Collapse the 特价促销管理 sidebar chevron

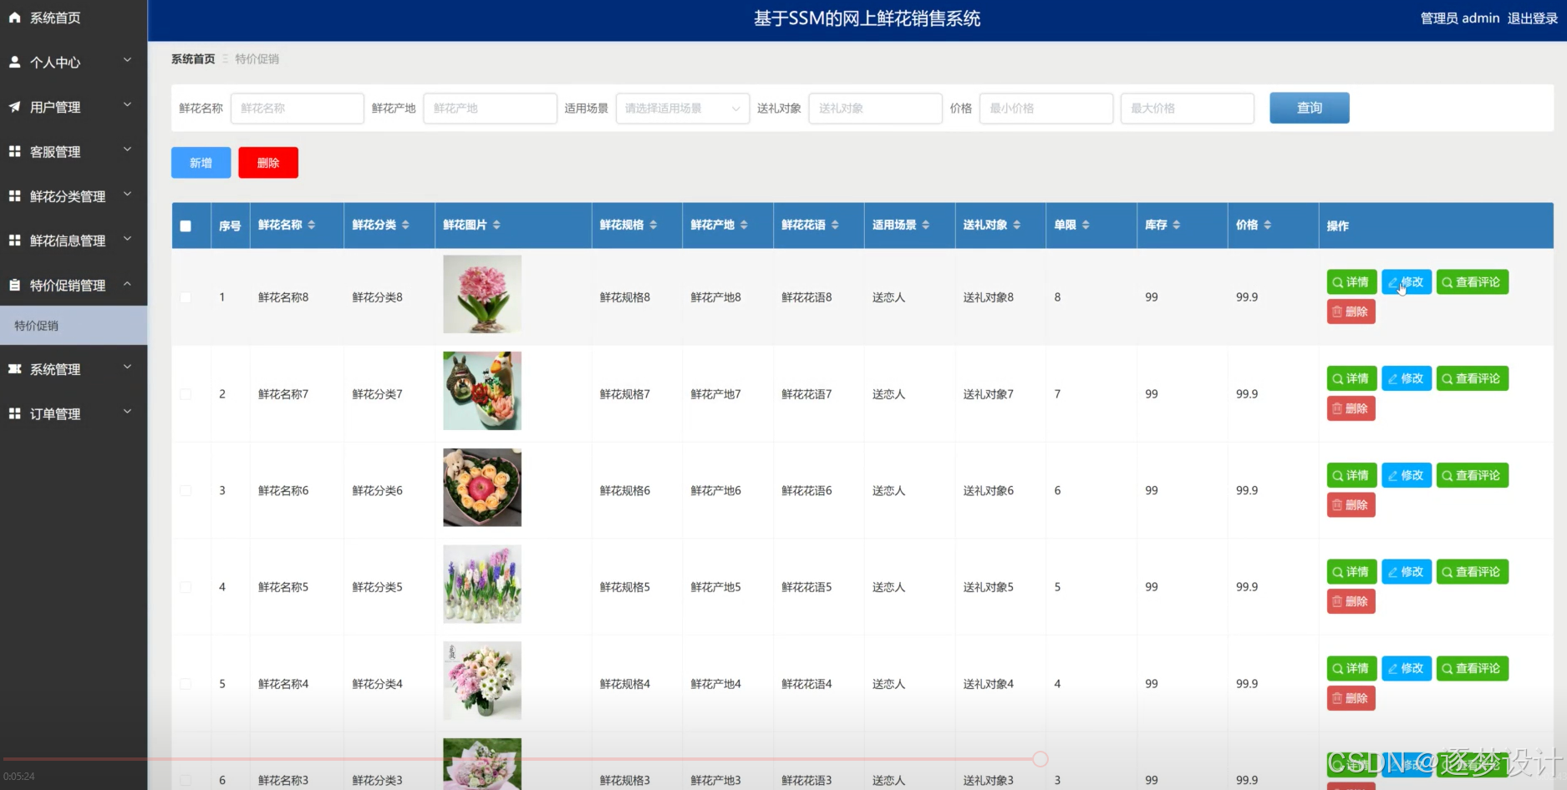pos(127,284)
